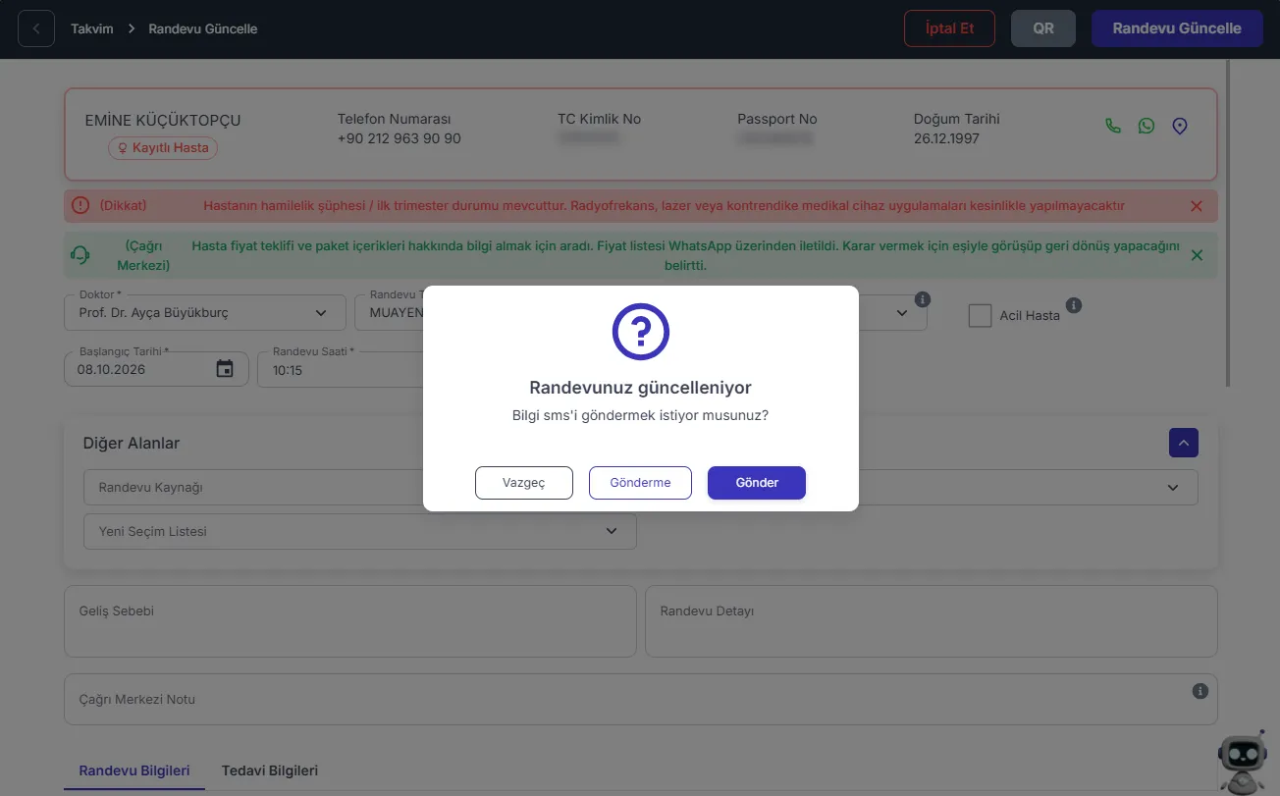Click the patient name EMİNE KÜÇÜKTOPÇU

point(163,121)
